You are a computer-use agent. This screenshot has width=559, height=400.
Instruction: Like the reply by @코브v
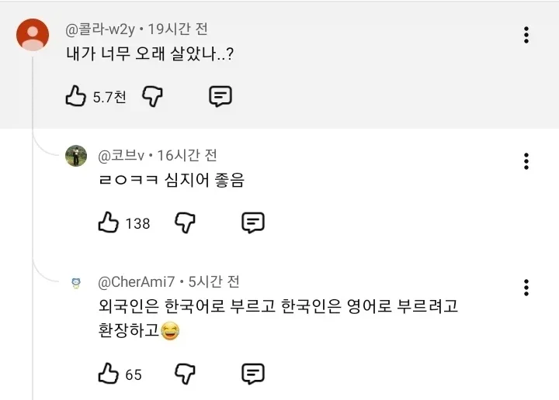click(x=109, y=222)
